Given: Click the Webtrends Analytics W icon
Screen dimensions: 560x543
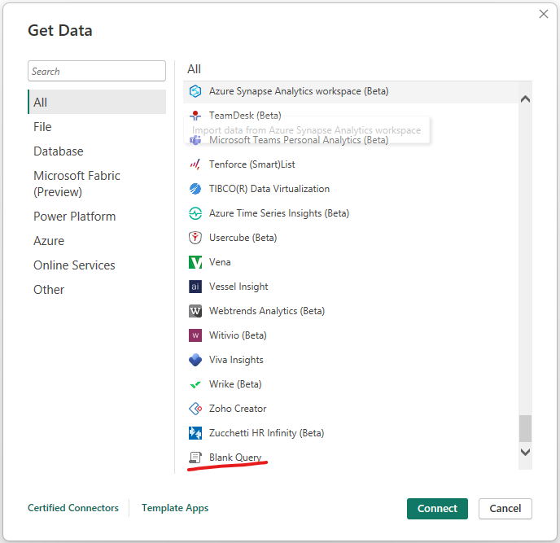Looking at the screenshot, I should click(195, 311).
